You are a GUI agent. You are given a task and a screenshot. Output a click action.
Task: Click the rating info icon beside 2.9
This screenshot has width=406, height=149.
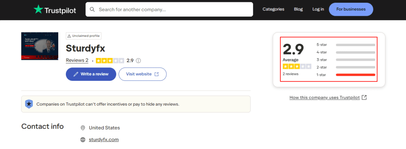click(138, 61)
